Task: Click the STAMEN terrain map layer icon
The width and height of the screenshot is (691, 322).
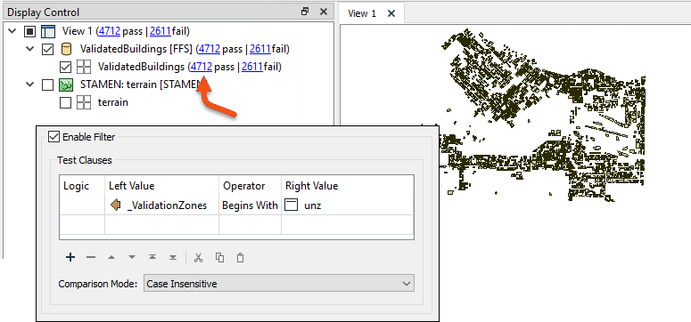Action: pos(66,85)
